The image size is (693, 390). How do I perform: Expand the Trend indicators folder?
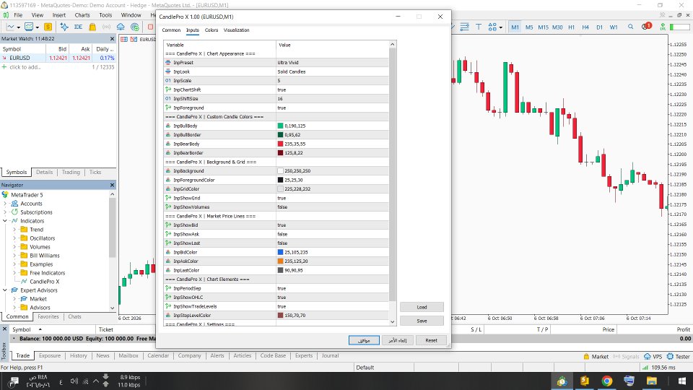tap(14, 230)
